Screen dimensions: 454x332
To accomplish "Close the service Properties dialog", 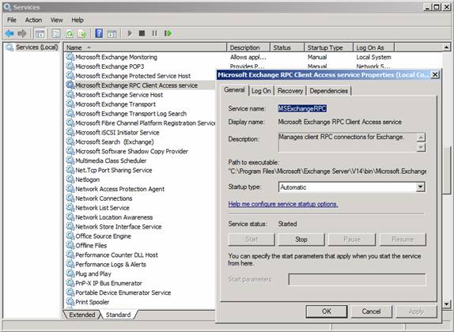I will click(435, 74).
